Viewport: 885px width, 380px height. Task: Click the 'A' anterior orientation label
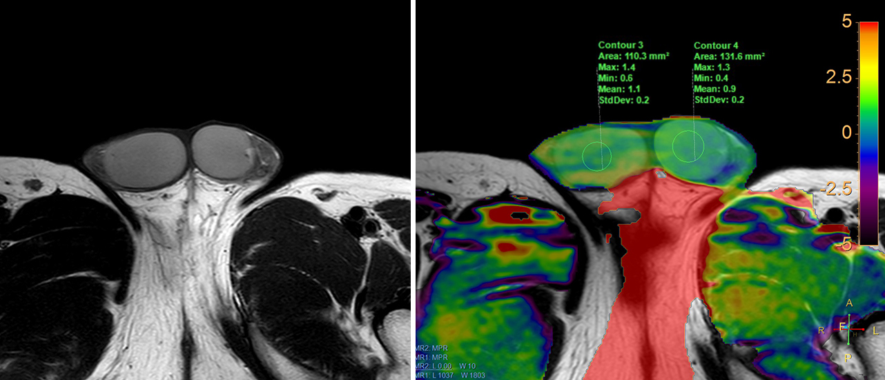tap(849, 303)
